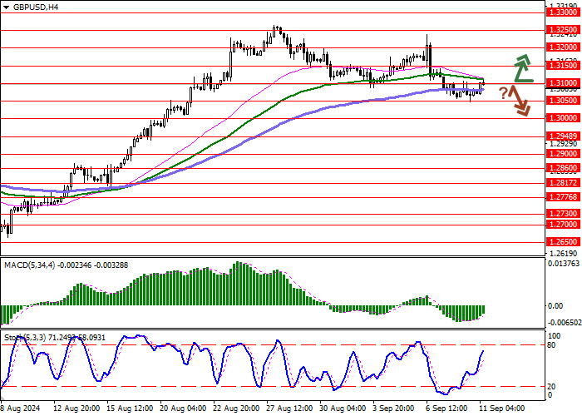Select the 1.26500 price level label
The width and height of the screenshot is (582, 416).
pyautogui.click(x=564, y=242)
